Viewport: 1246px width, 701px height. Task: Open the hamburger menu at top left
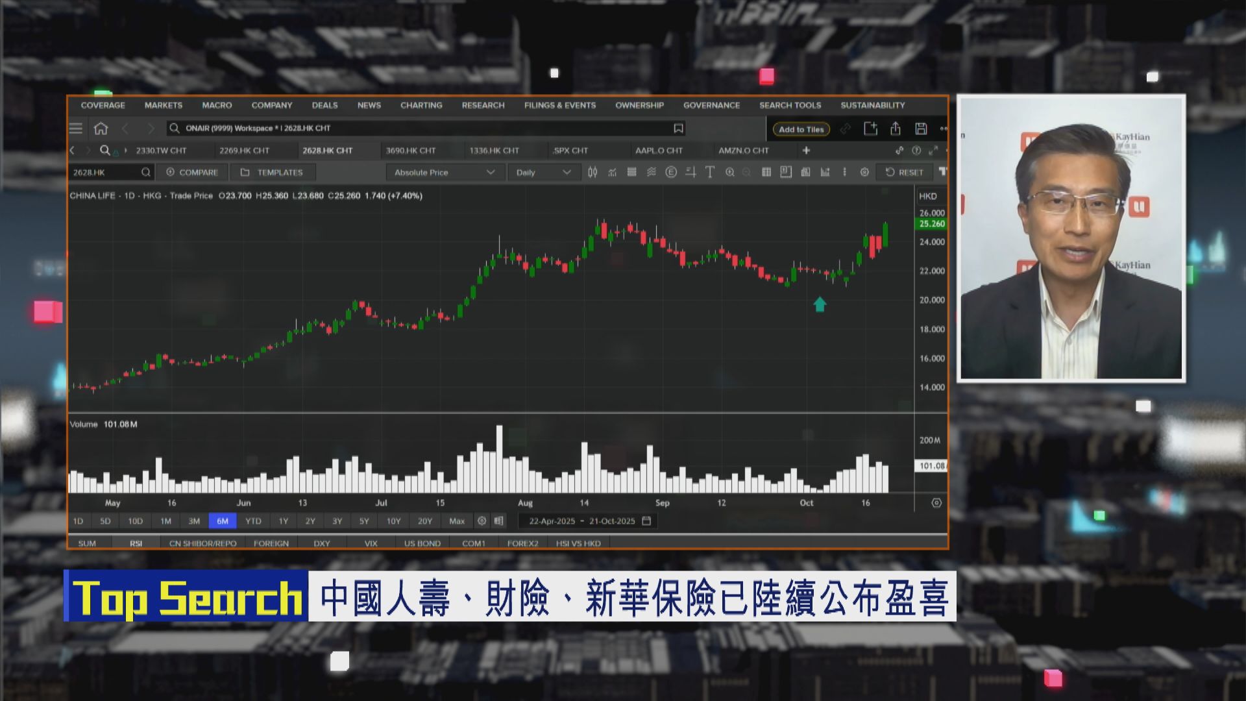76,129
